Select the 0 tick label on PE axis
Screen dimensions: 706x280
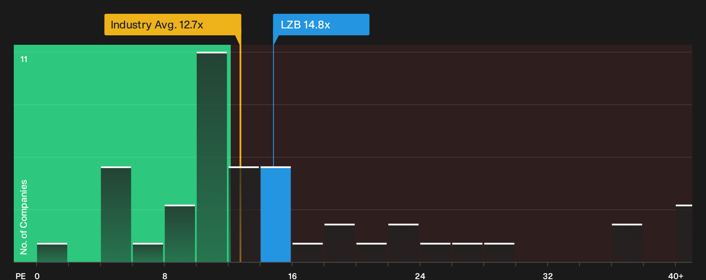coord(37,276)
